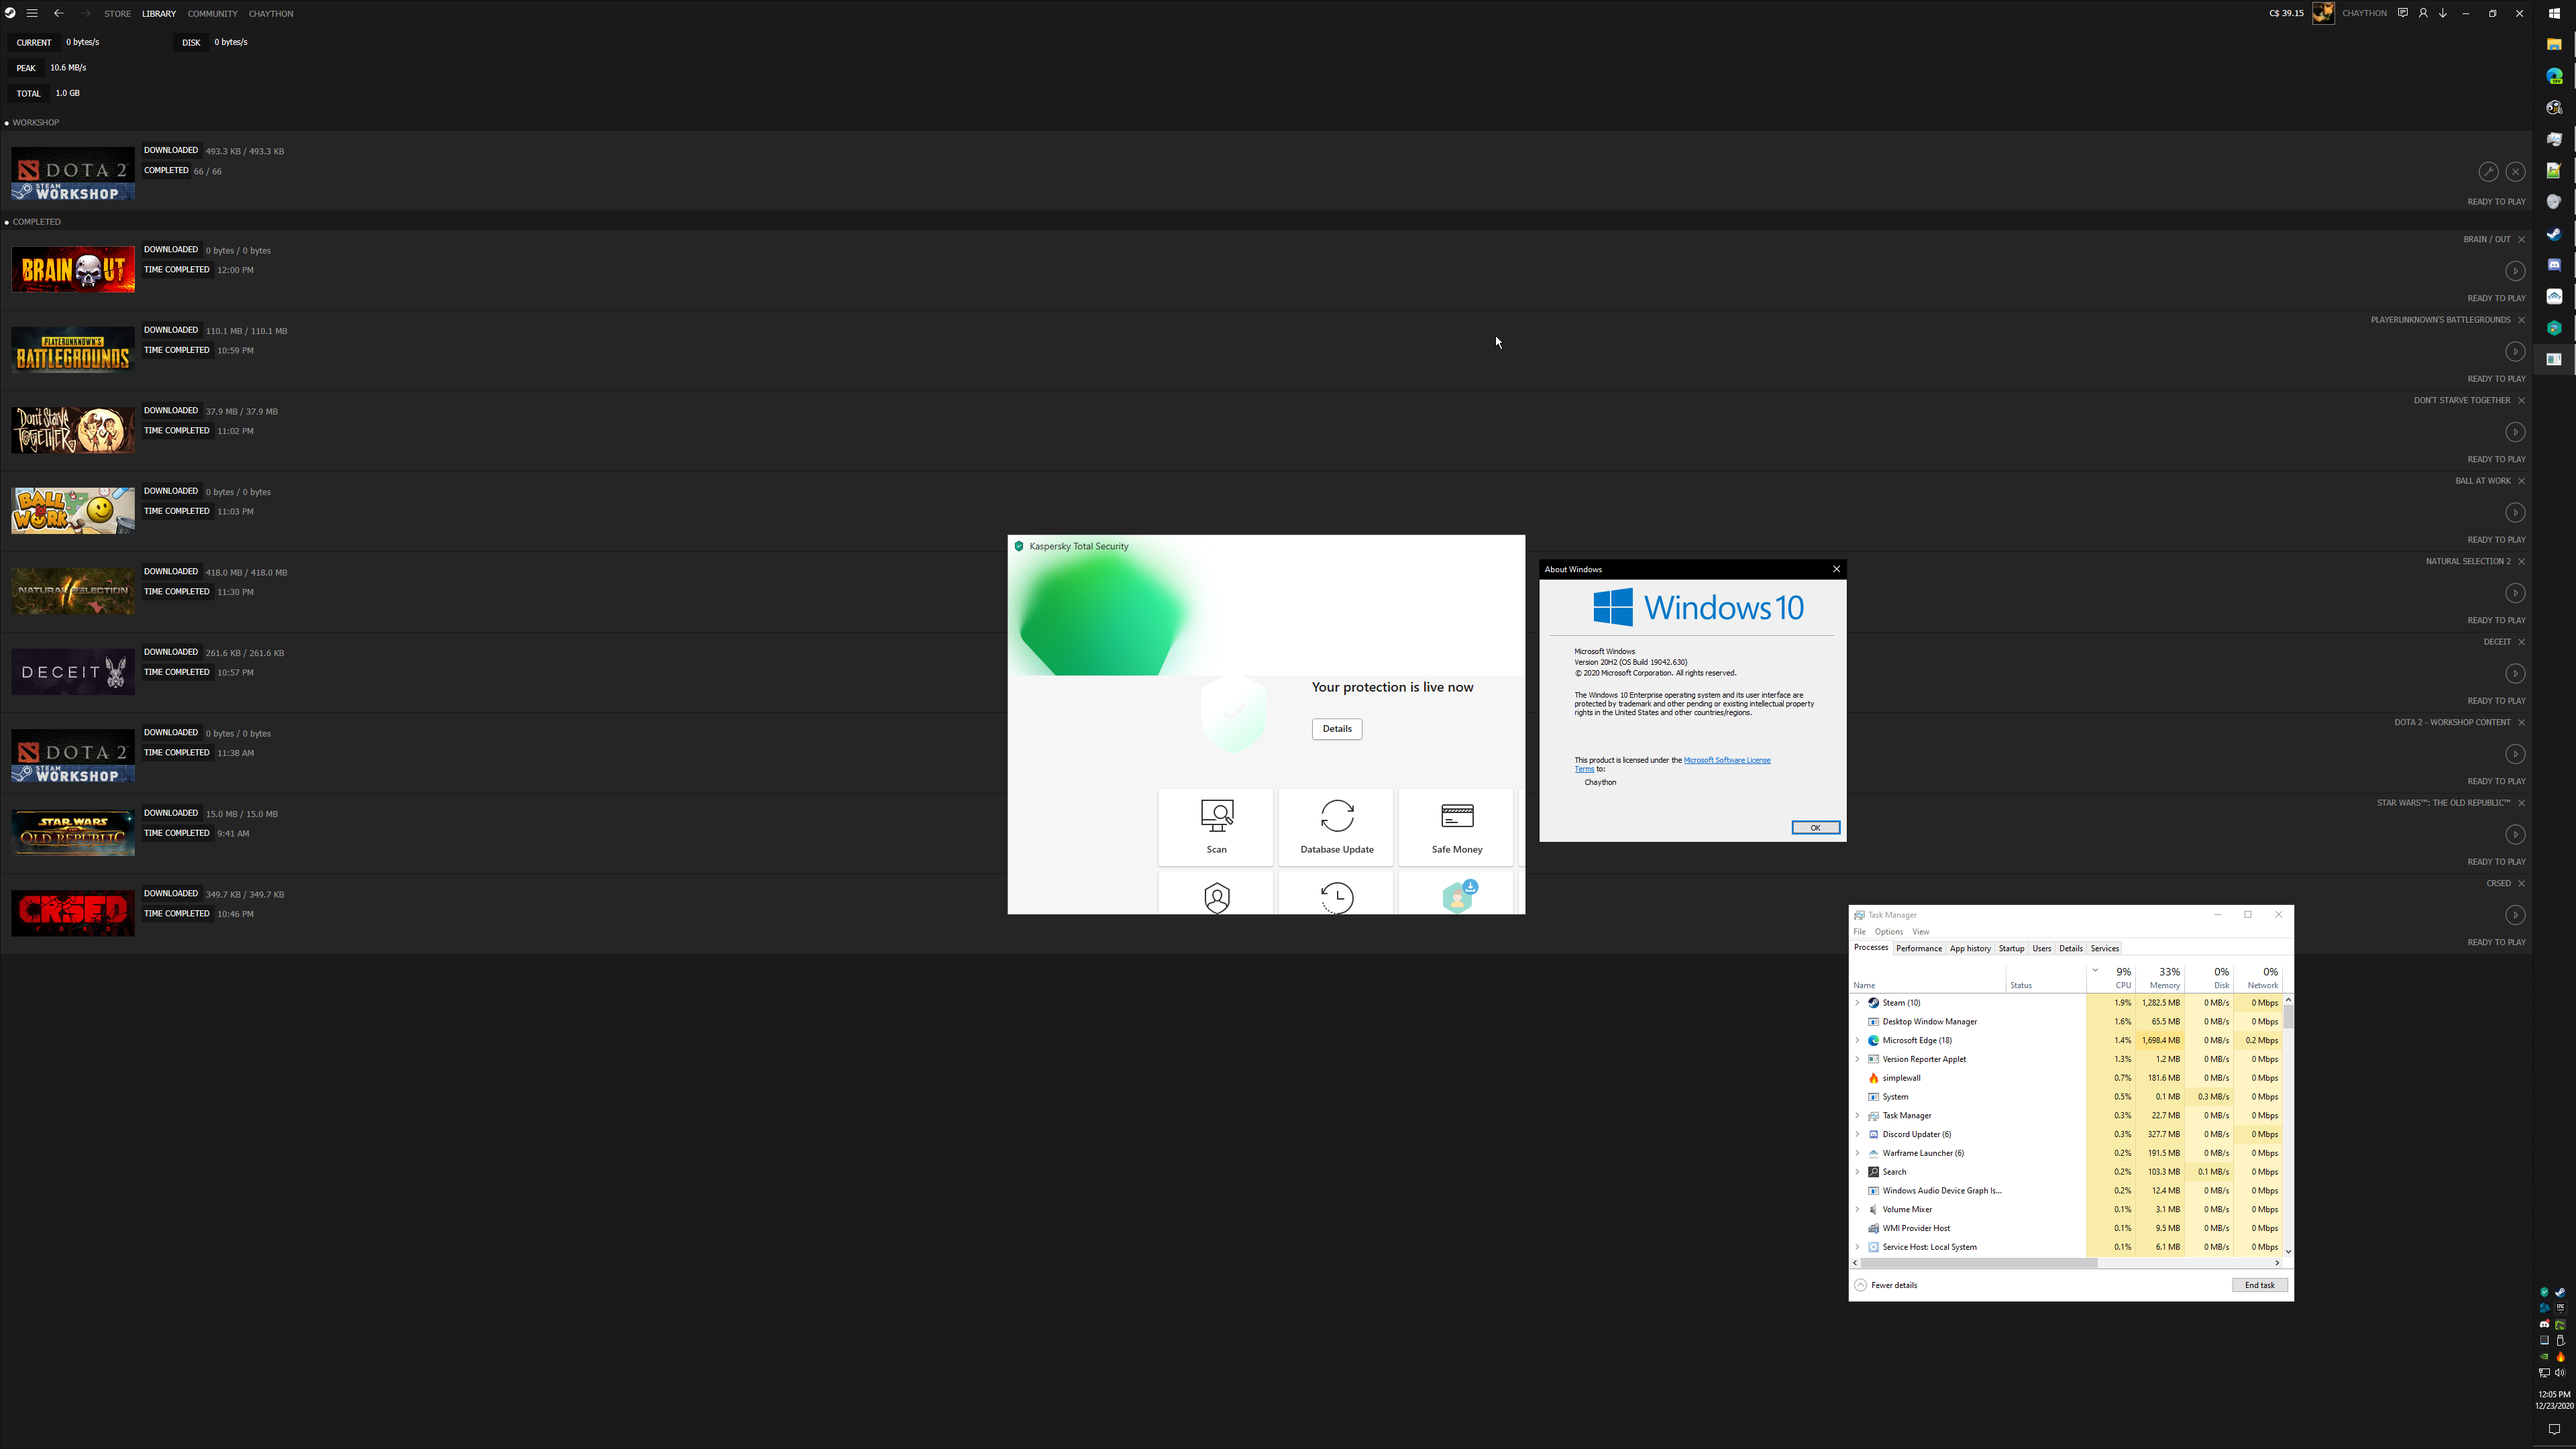The width and height of the screenshot is (2576, 1449).
Task: Click Kaspersky Scan icon tile
Action: [x=1216, y=826]
